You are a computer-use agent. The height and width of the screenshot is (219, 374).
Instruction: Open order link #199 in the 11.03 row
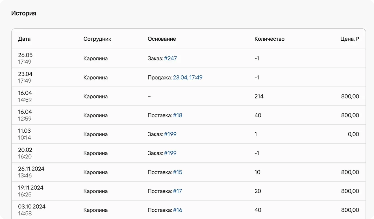(170, 134)
